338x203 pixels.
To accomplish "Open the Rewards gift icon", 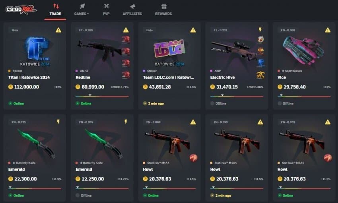I will point(164,6).
